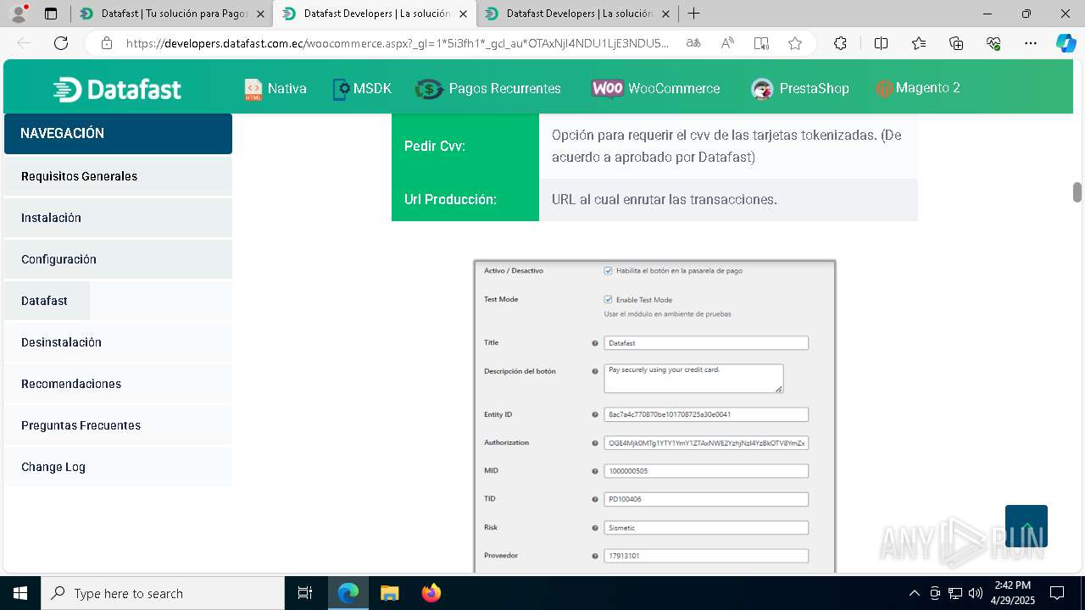Open the Copilot sidebar
The image size is (1085, 610).
click(1066, 43)
